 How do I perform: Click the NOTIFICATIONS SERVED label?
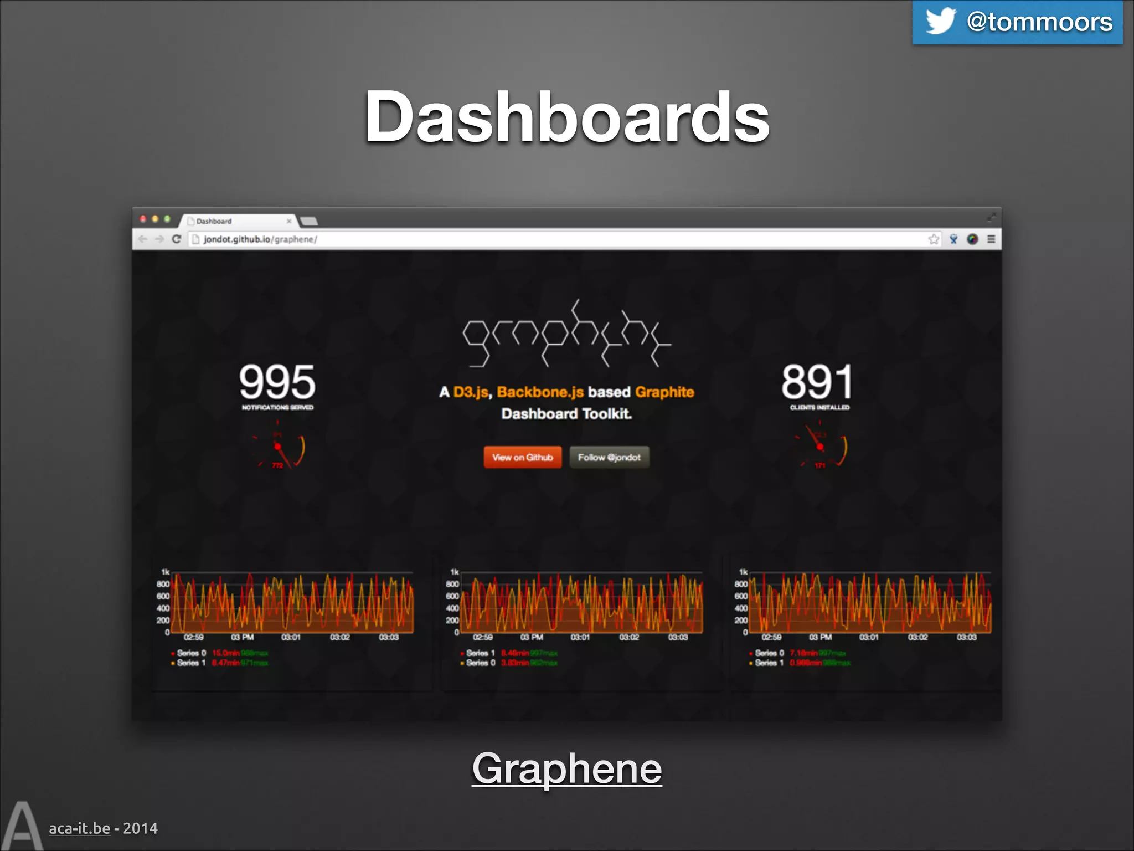277,408
